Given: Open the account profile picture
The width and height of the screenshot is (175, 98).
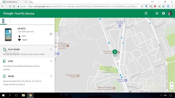Looking at the screenshot, I should 170,13.
